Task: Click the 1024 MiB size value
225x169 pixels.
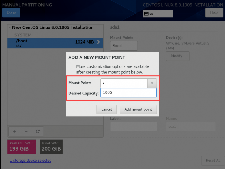Action: click(85, 42)
